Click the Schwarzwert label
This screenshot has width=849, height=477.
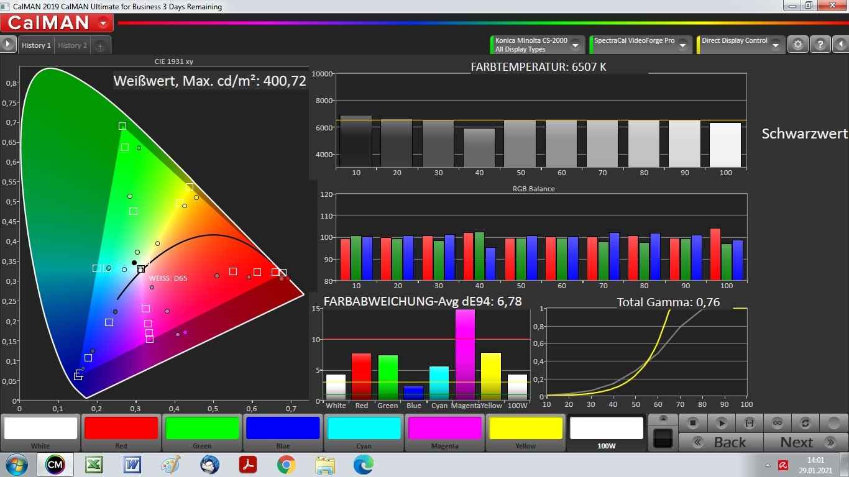[x=804, y=134]
